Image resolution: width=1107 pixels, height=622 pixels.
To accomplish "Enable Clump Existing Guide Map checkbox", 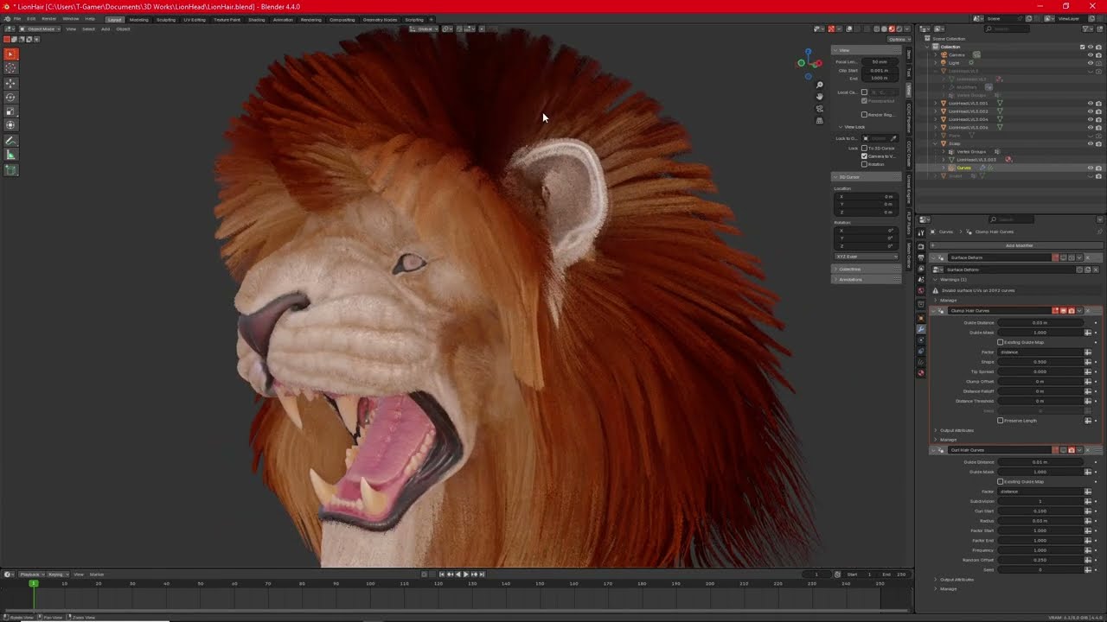I will pyautogui.click(x=1001, y=342).
